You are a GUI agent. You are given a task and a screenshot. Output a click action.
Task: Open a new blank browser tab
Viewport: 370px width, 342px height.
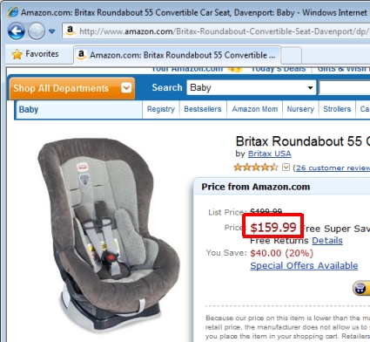point(291,55)
